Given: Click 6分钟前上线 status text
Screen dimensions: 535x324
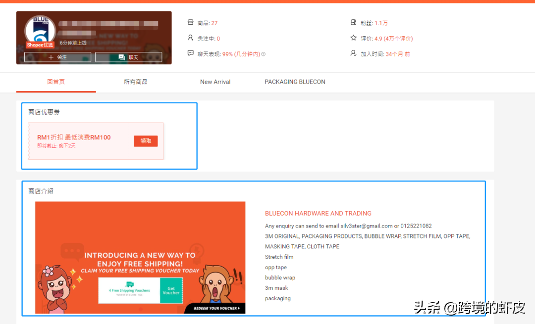Looking at the screenshot, I should coord(73,43).
